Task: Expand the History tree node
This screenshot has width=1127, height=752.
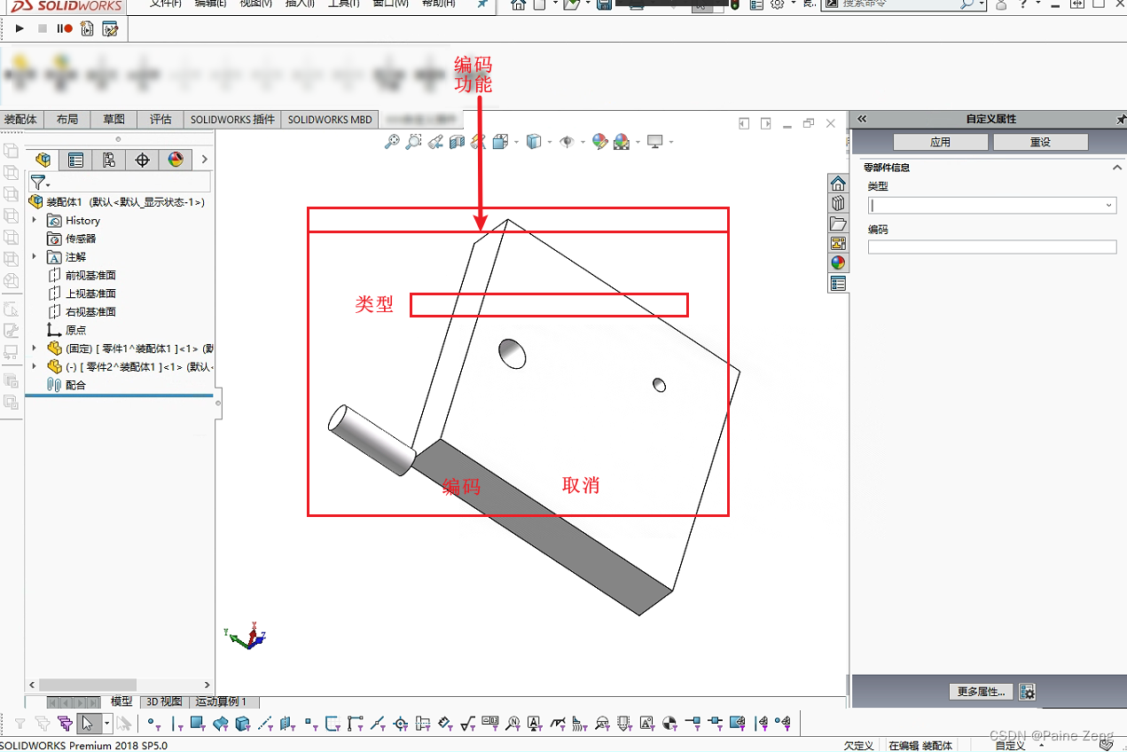Action: 35,220
